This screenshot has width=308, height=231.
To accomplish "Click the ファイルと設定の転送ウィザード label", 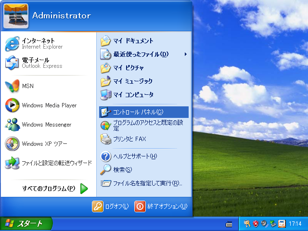I will (57, 163).
